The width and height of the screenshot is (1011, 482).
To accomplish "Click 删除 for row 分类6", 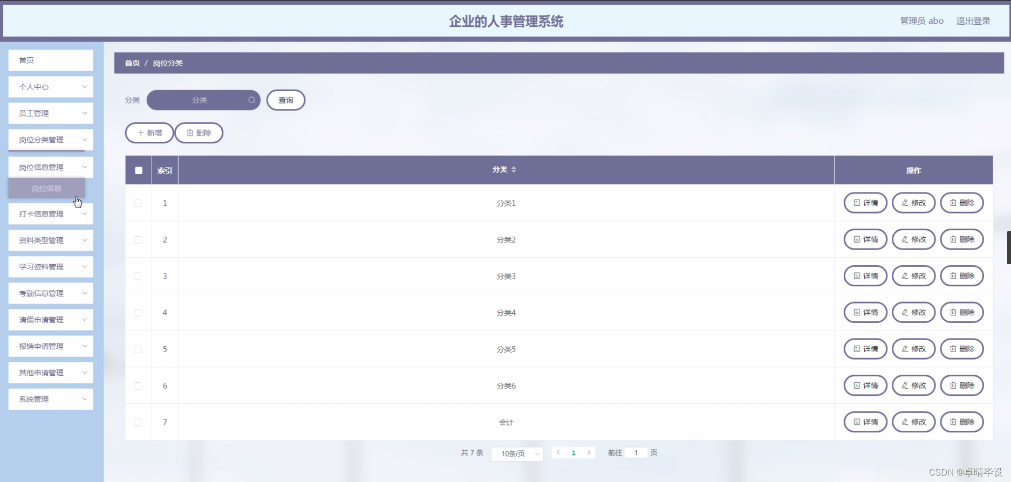I will [962, 385].
